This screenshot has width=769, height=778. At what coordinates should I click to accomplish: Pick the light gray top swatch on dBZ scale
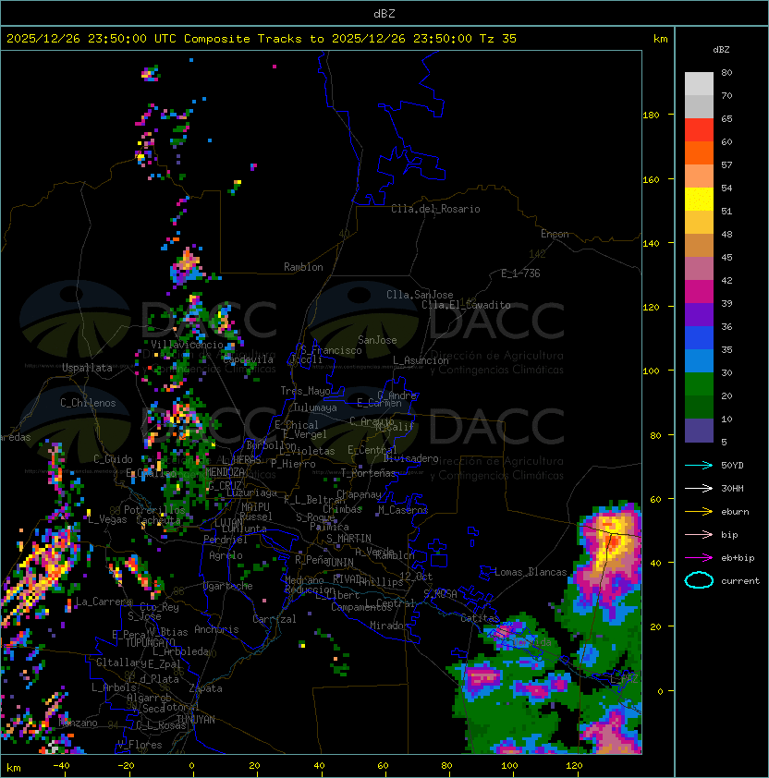coord(699,84)
